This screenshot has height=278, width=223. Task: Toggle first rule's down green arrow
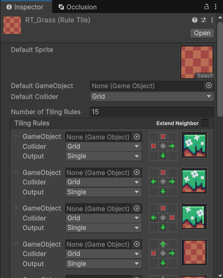pyautogui.click(x=163, y=156)
